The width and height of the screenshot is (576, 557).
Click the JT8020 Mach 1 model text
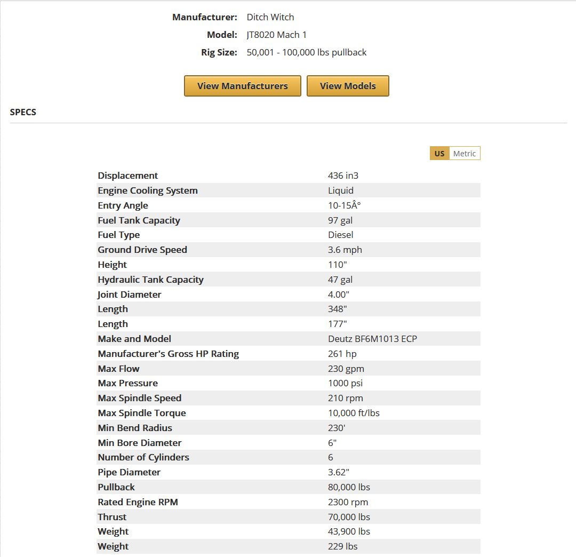pyautogui.click(x=276, y=35)
